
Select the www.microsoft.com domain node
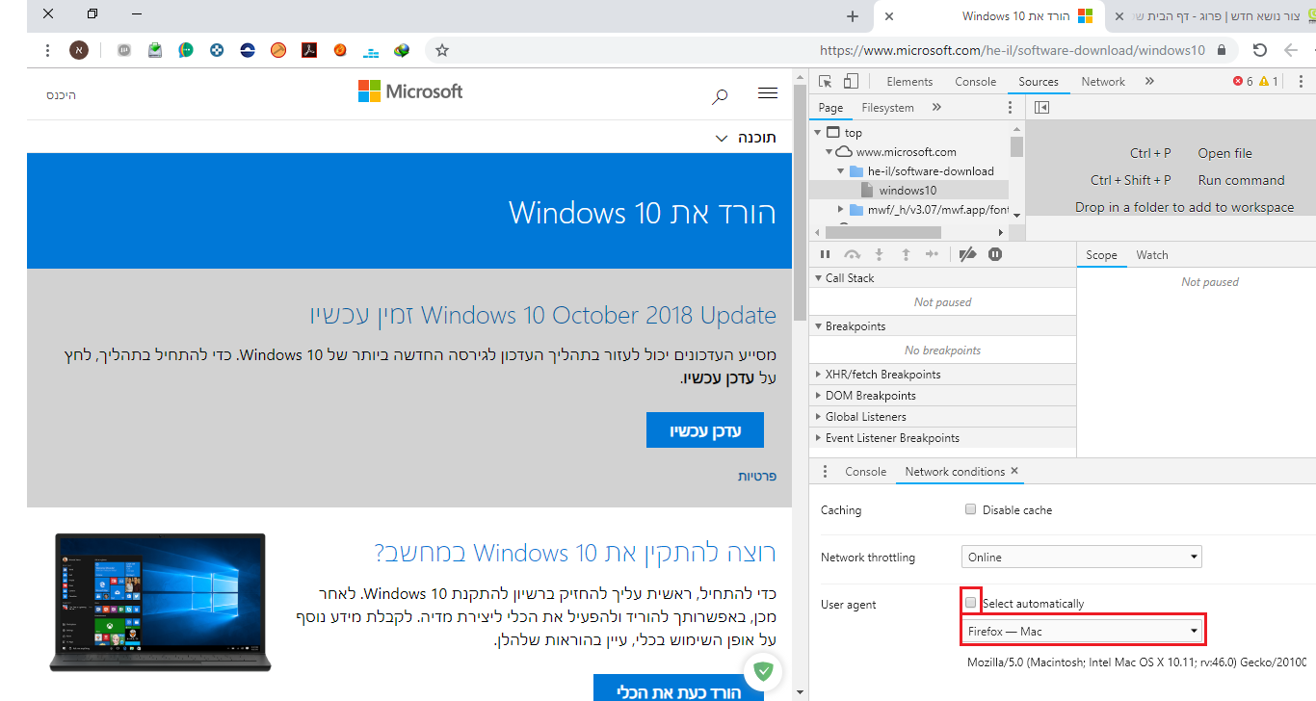point(906,152)
